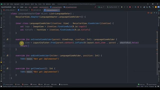160x90 pixels.
Task: Click the Make Project hammer icon
Action: tap(95, 7)
